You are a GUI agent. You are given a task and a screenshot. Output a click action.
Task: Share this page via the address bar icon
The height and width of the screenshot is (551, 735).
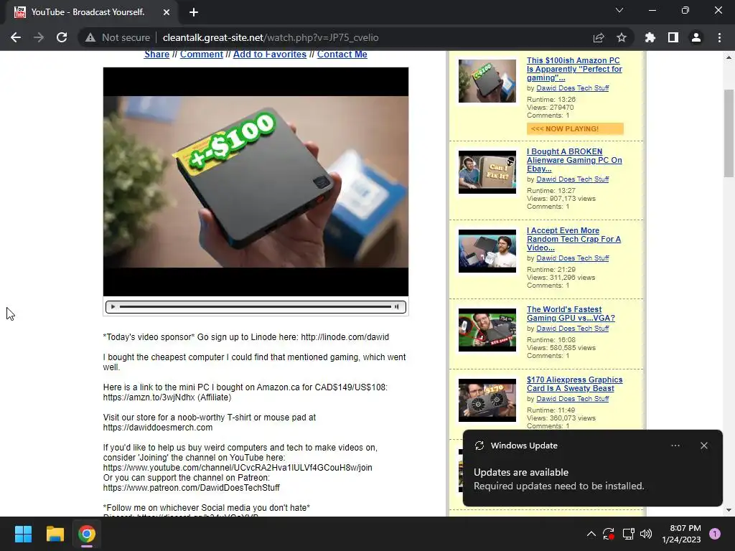(599, 37)
